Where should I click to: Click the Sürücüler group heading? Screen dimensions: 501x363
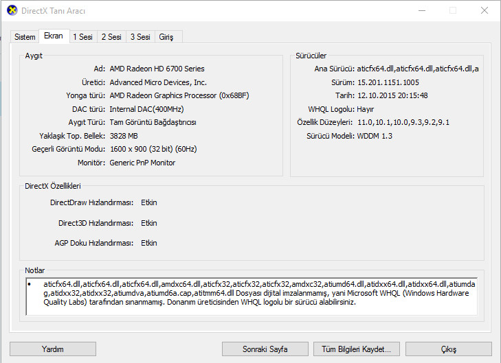(x=311, y=56)
